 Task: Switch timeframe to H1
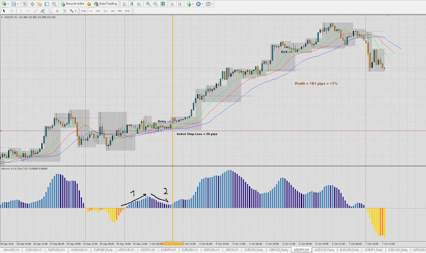[91, 11]
